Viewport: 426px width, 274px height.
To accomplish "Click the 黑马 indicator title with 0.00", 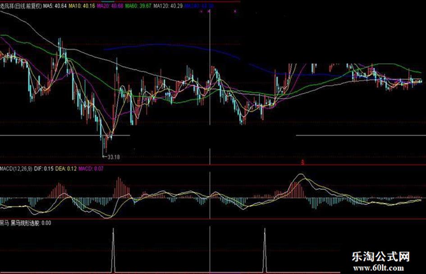I will click(26, 223).
